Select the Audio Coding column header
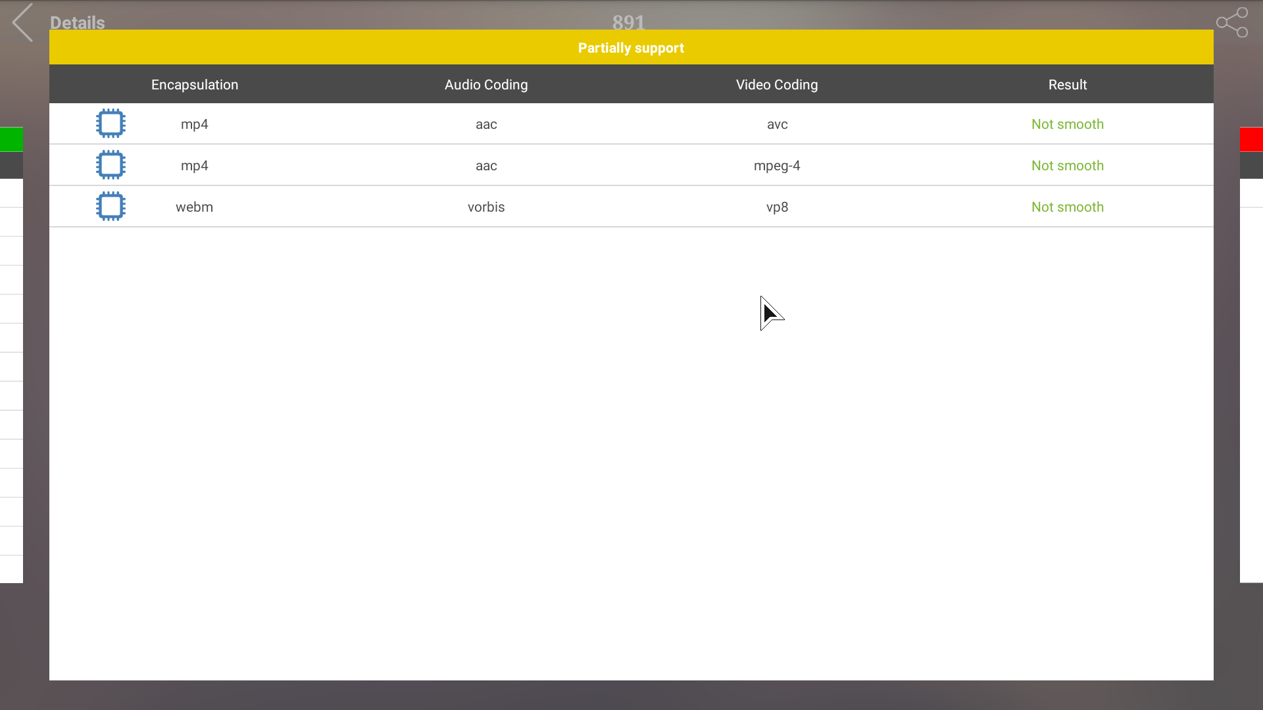1263x710 pixels. [x=486, y=85]
